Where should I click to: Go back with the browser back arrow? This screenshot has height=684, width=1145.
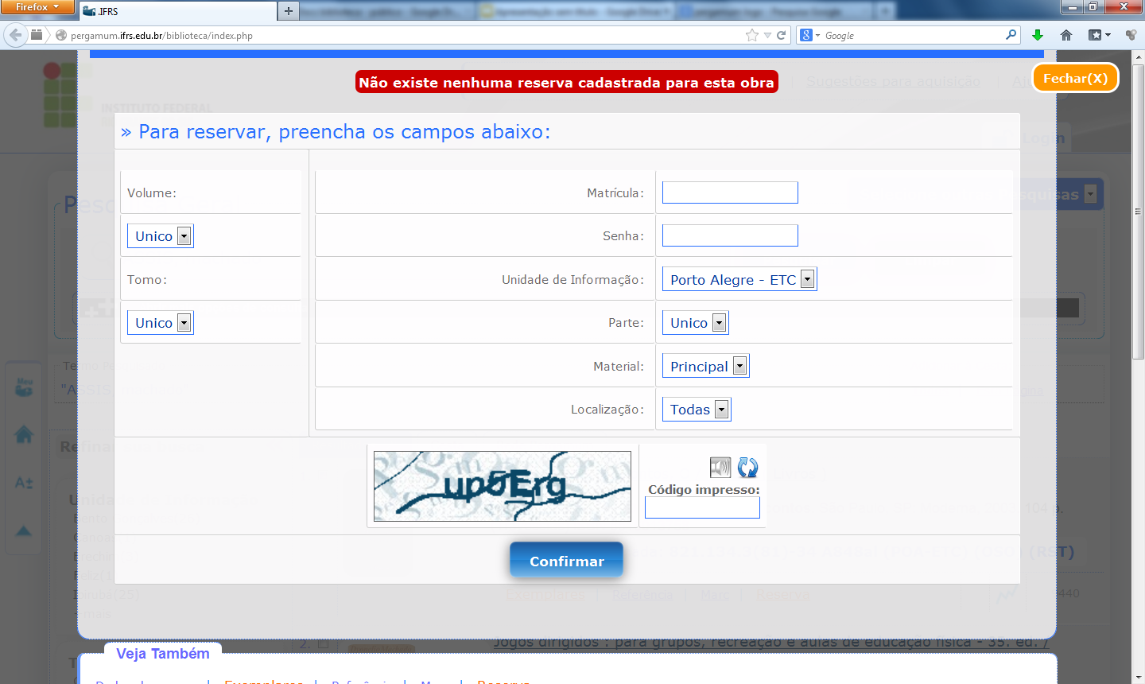point(15,35)
